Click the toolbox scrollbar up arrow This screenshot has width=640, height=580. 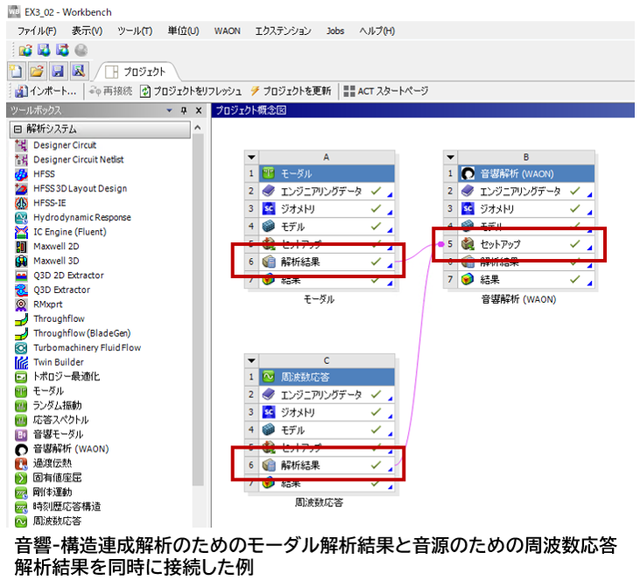198,128
